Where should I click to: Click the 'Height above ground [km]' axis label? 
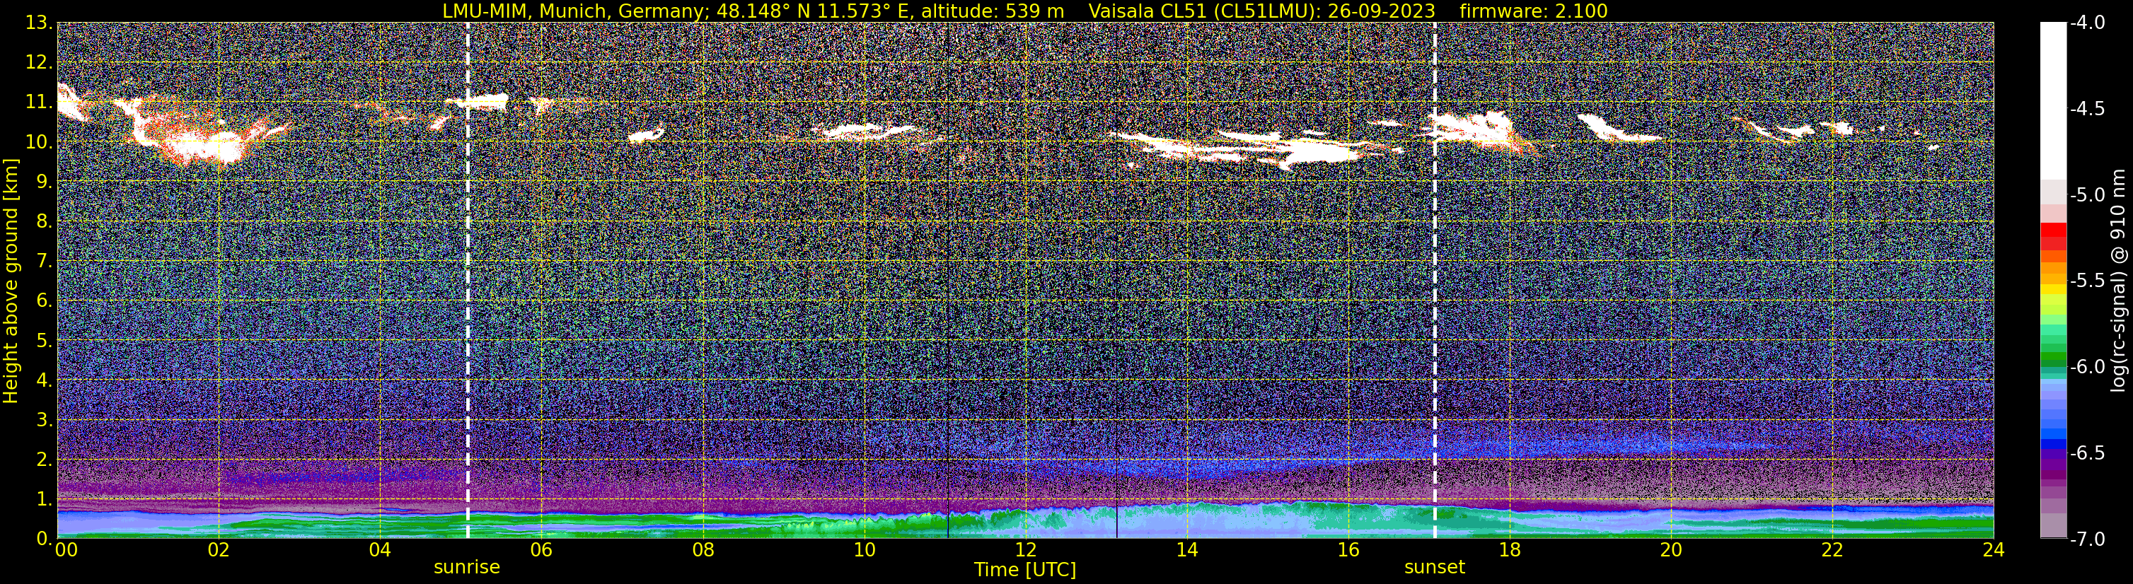[11, 281]
